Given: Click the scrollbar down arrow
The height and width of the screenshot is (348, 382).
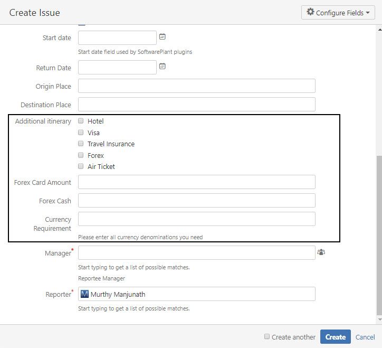Looking at the screenshot, I should click(379, 319).
